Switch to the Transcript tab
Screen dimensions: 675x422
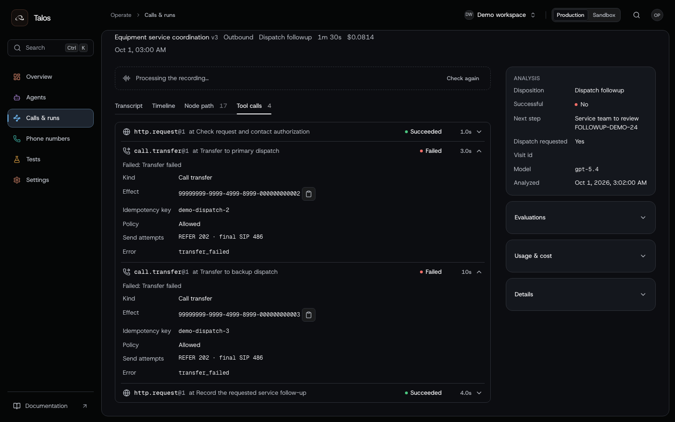pyautogui.click(x=128, y=106)
